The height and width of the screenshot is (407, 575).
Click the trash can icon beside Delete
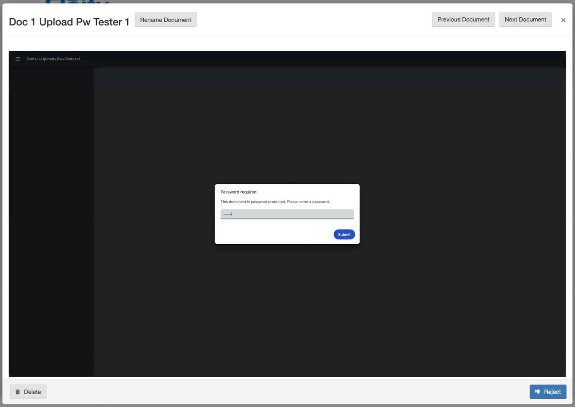pos(18,392)
